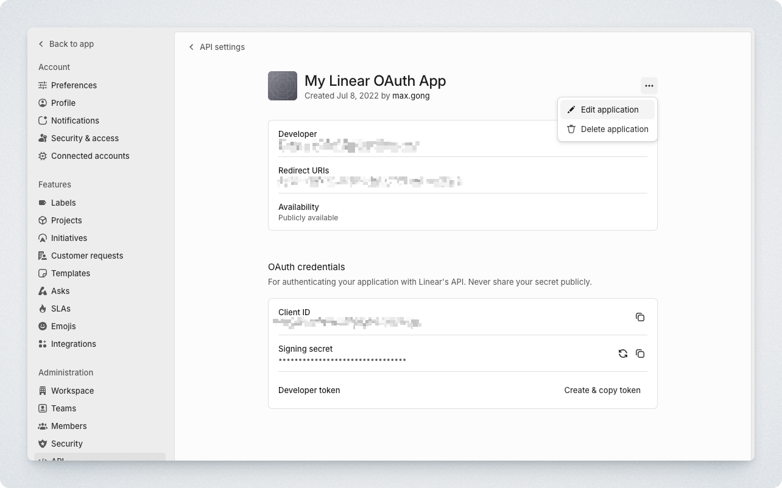The image size is (782, 488).
Task: Open Customer requests settings
Action: 87,256
